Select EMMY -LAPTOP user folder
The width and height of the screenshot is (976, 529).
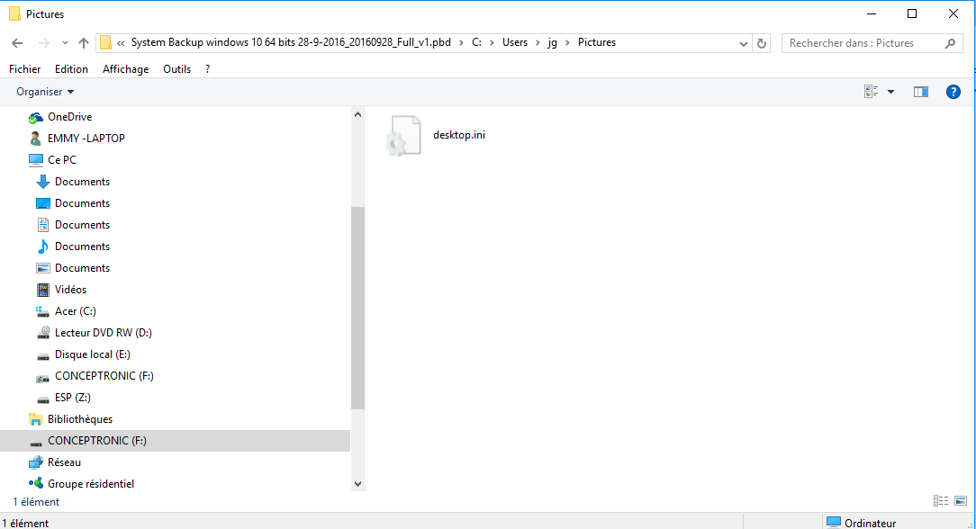click(86, 138)
